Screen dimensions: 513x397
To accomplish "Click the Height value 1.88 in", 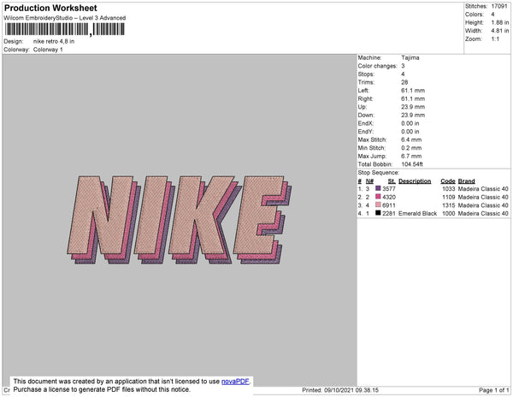I will point(500,22).
